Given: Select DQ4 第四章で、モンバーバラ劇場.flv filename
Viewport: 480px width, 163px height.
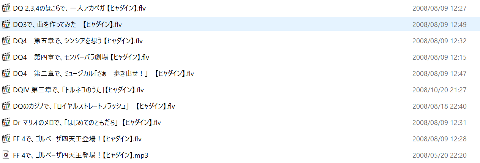Looking at the screenshot, I should tap(81, 57).
